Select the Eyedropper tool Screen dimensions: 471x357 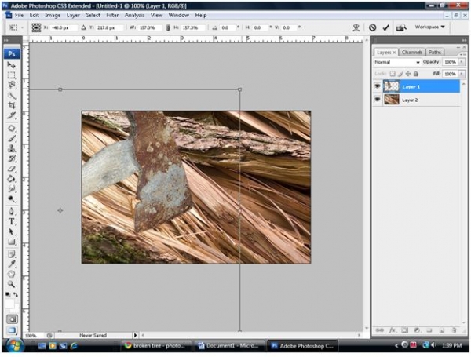tap(12, 264)
